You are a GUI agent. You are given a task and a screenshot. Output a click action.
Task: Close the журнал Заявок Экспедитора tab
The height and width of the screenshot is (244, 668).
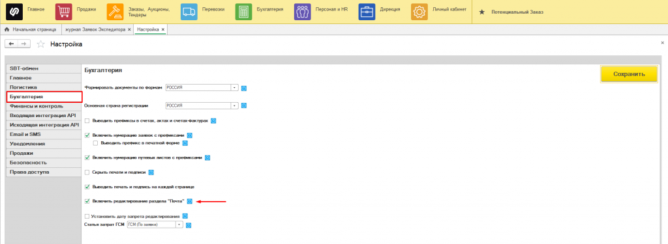(129, 30)
